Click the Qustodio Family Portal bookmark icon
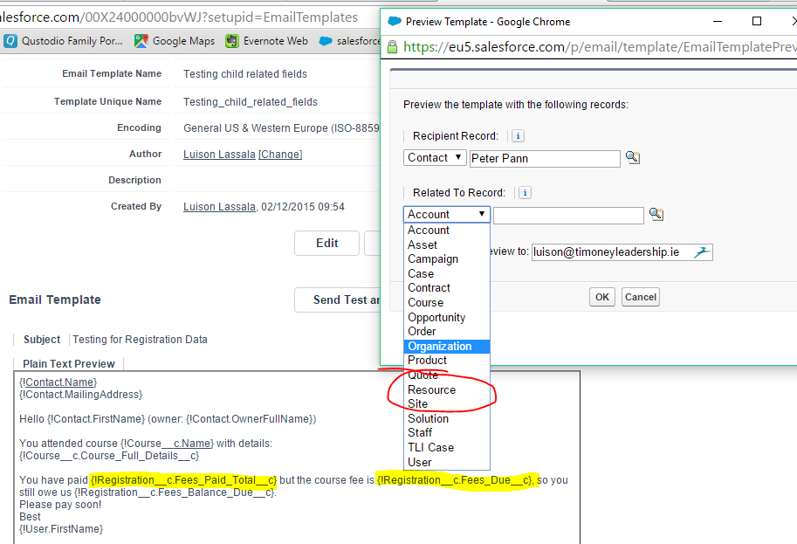 pos(10,41)
